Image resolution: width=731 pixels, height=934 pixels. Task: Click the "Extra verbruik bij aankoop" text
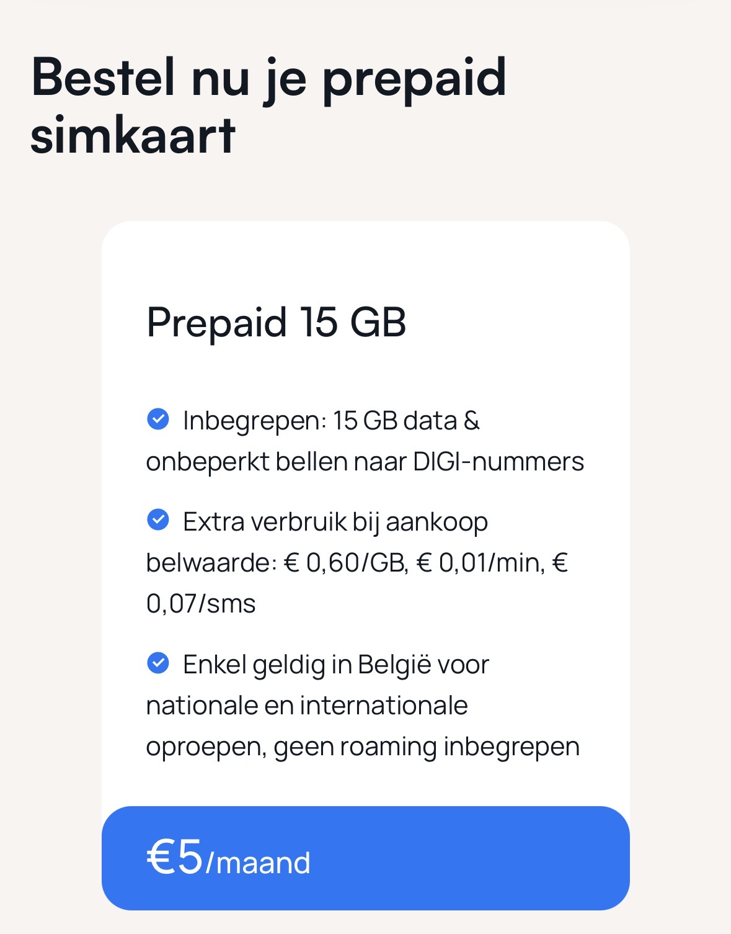coord(335,522)
